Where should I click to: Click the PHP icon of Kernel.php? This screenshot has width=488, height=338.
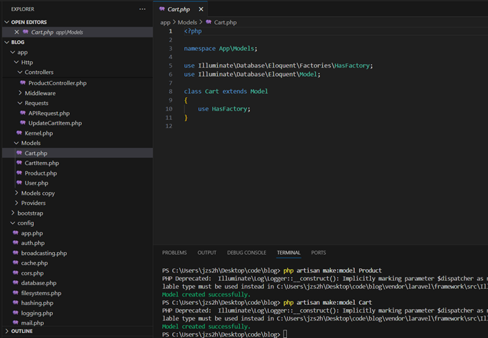19,133
